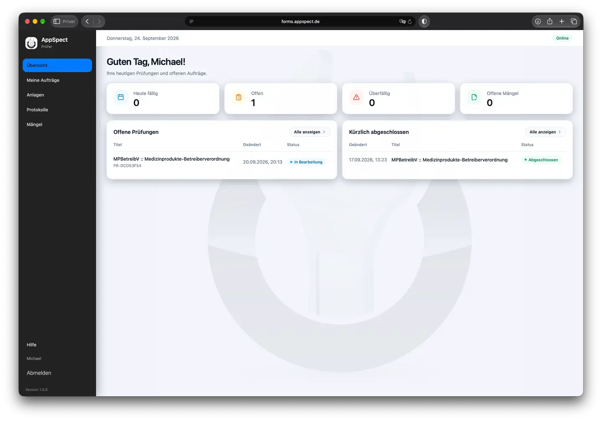Image resolution: width=602 pixels, height=421 pixels.
Task: Open the page reader menu icon in address bar
Action: coord(191,21)
